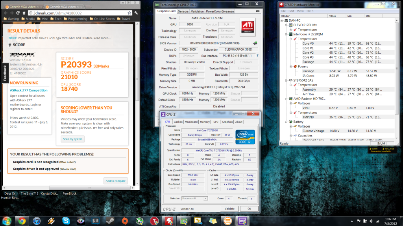The width and height of the screenshot is (403, 226).
Task: Click Scan my system button
Action: [x=73, y=139]
